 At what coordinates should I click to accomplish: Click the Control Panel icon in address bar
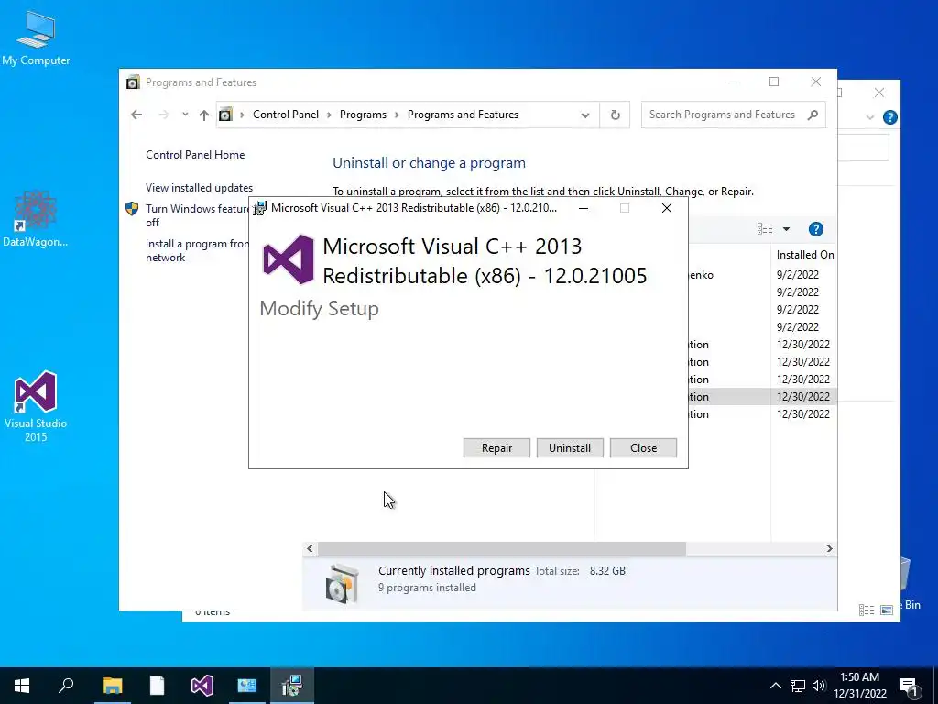[225, 115]
